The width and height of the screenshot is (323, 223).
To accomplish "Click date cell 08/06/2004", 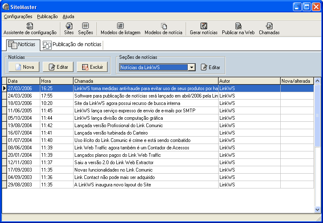I will coord(23,148).
